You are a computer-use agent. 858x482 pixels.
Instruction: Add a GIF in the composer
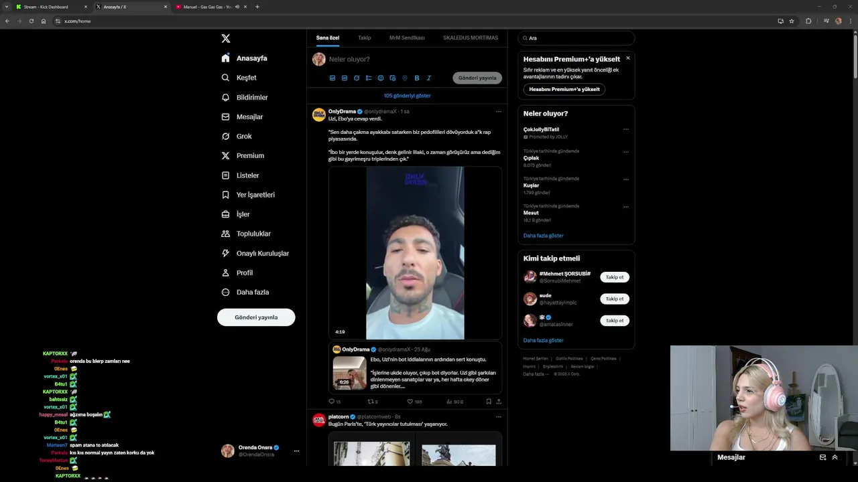345,78
